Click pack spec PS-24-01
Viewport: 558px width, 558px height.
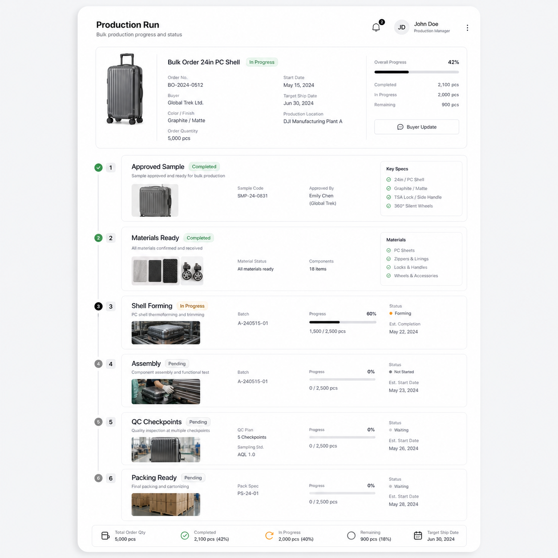248,493
